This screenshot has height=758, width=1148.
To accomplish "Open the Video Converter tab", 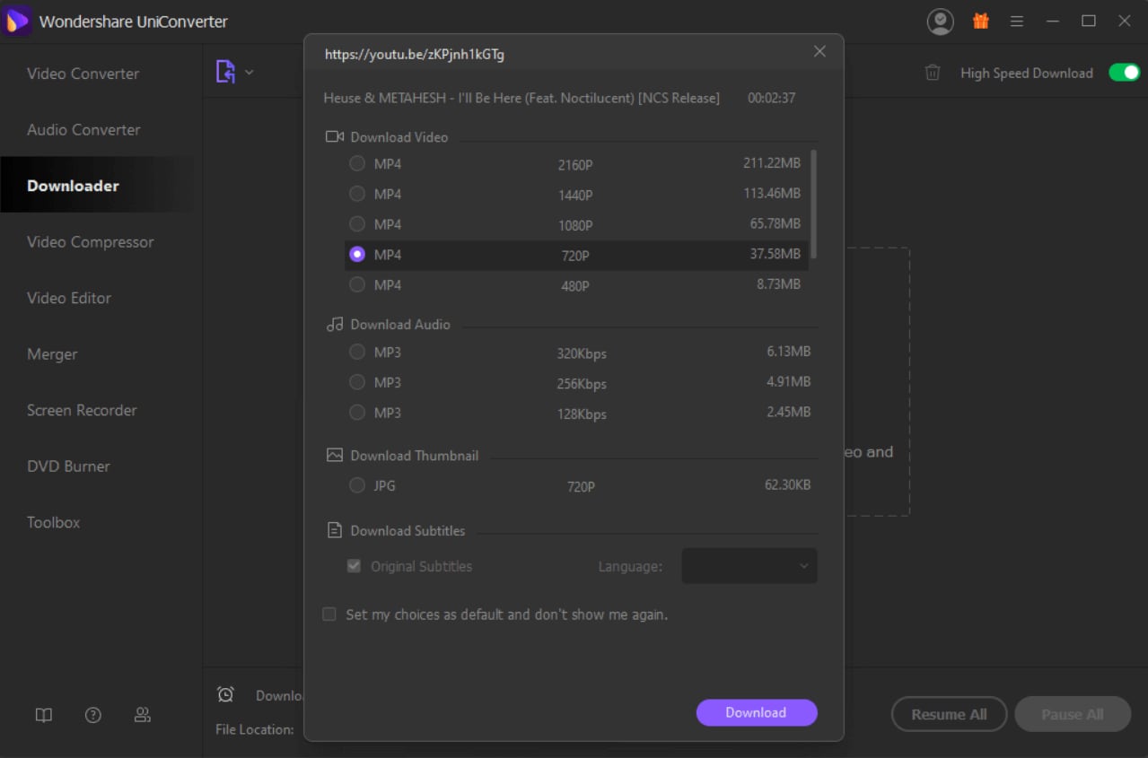I will coord(83,74).
